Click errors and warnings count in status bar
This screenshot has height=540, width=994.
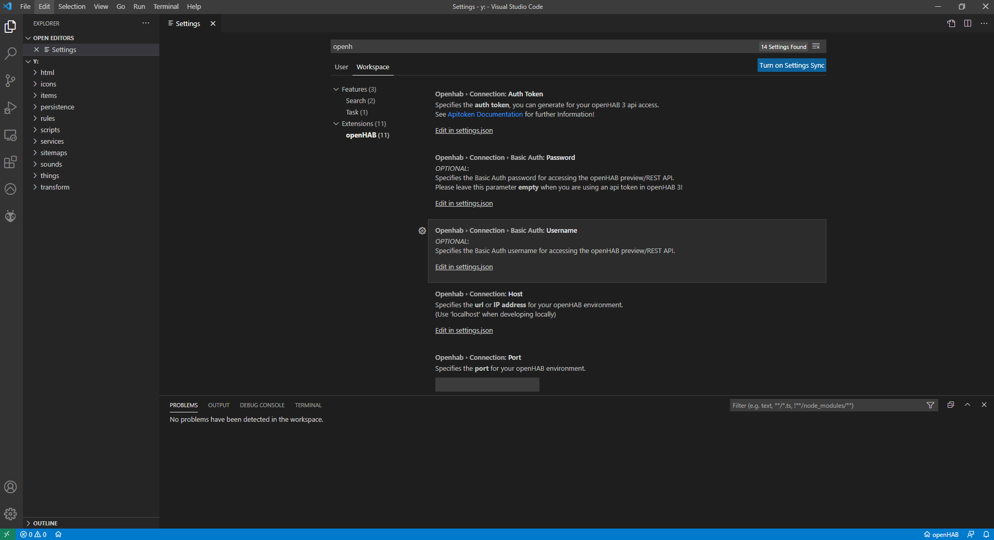pyautogui.click(x=33, y=534)
